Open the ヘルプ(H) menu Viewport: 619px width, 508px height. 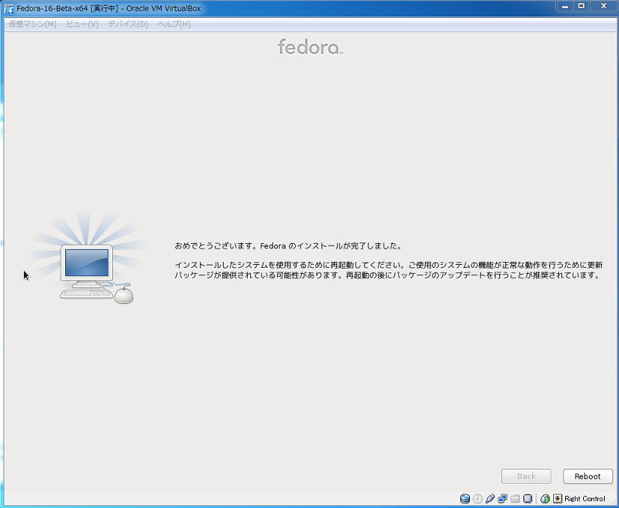click(174, 24)
